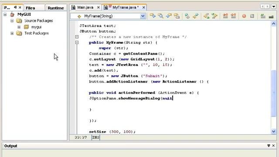279x157 pixels.
Task: Click the INS insert mode indicator
Action: (96, 137)
